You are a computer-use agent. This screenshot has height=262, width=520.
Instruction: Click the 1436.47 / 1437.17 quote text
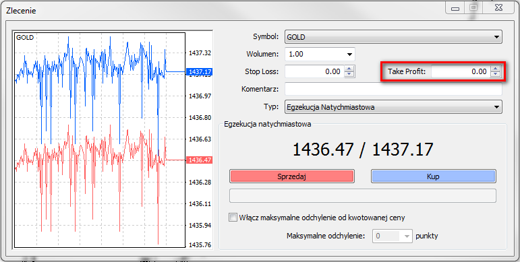pos(363,150)
